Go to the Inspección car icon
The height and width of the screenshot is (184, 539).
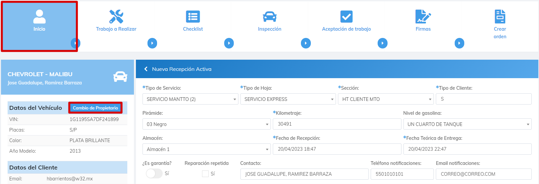pos(269,16)
